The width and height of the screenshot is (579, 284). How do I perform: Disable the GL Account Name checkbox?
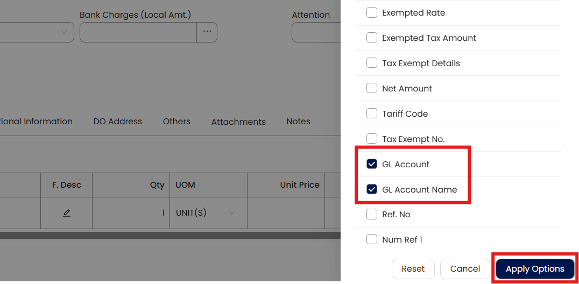[372, 189]
